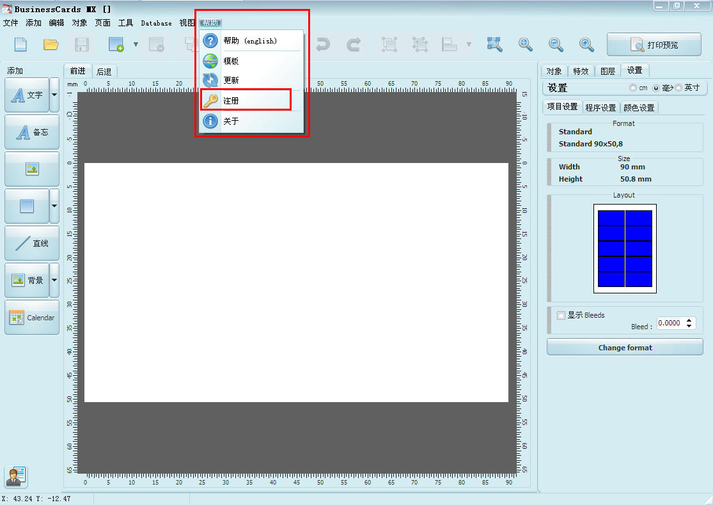Add a new page with the plus icon
This screenshot has width=713, height=505.
click(116, 45)
